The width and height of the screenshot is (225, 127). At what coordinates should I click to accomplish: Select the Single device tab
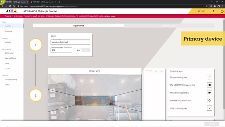click(78, 26)
